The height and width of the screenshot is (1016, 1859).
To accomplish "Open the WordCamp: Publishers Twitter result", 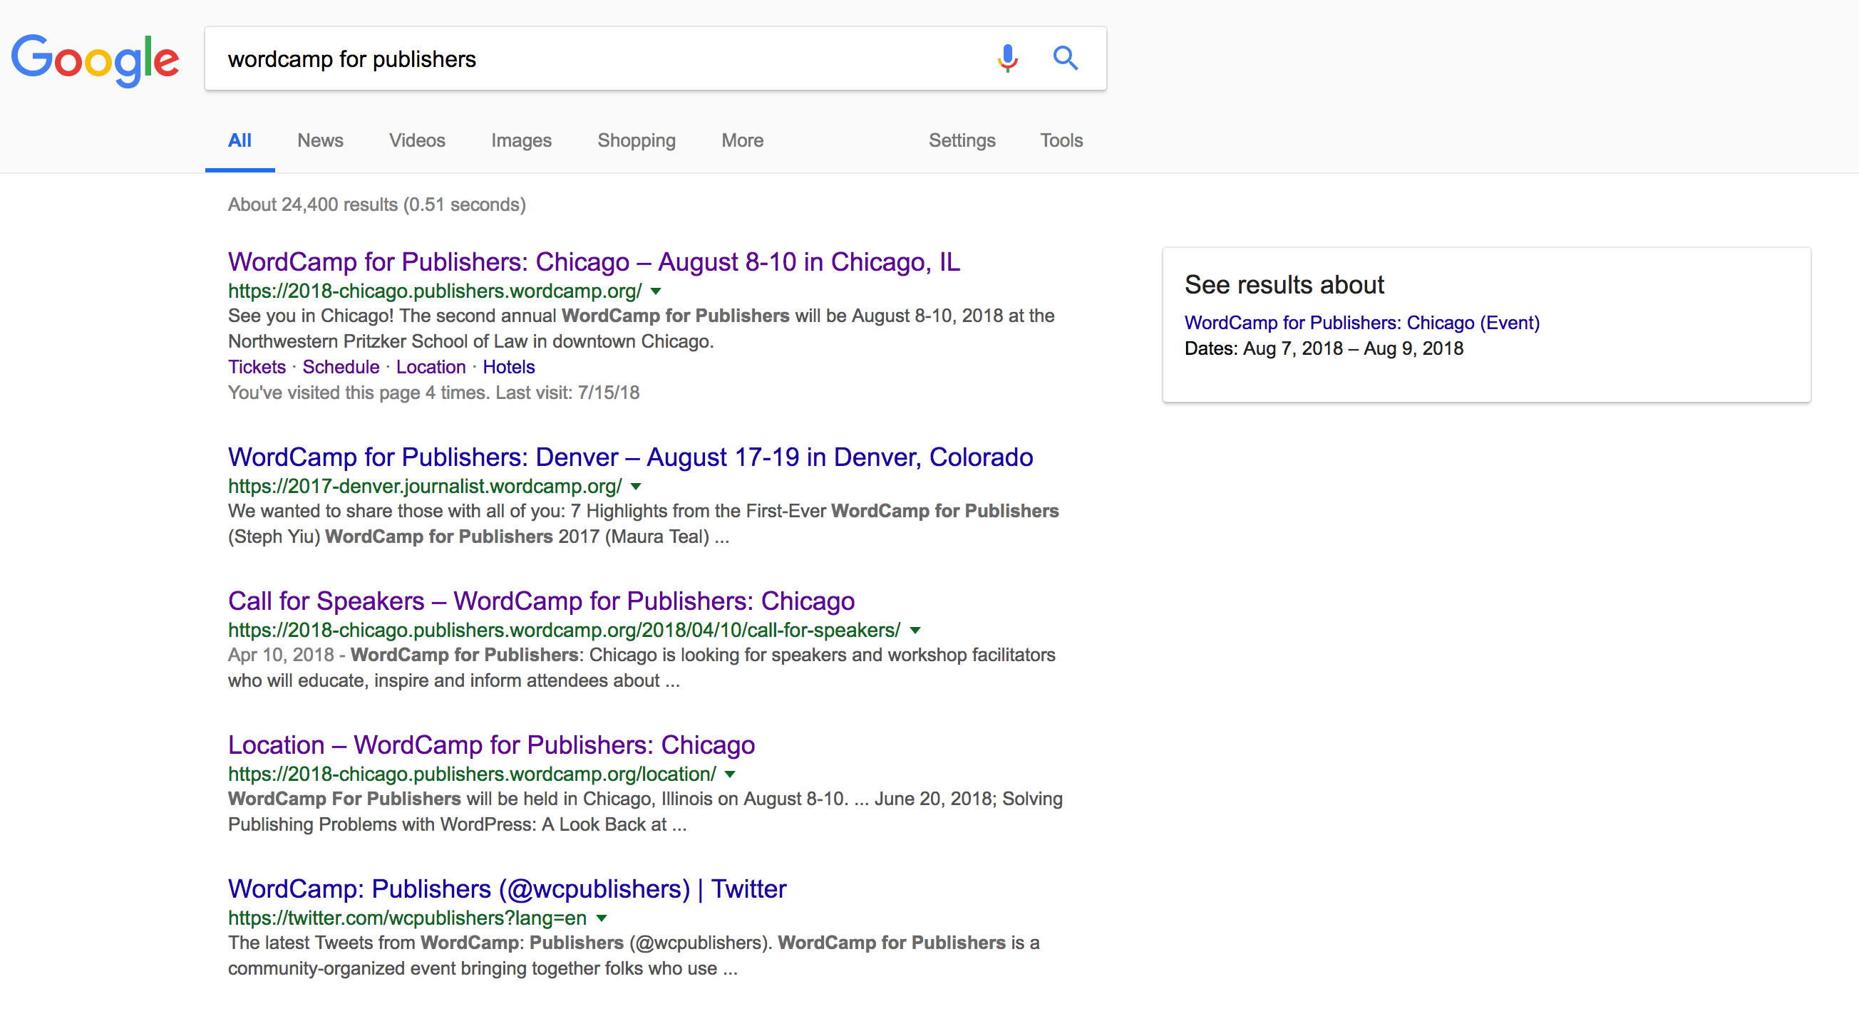I will (x=508, y=889).
